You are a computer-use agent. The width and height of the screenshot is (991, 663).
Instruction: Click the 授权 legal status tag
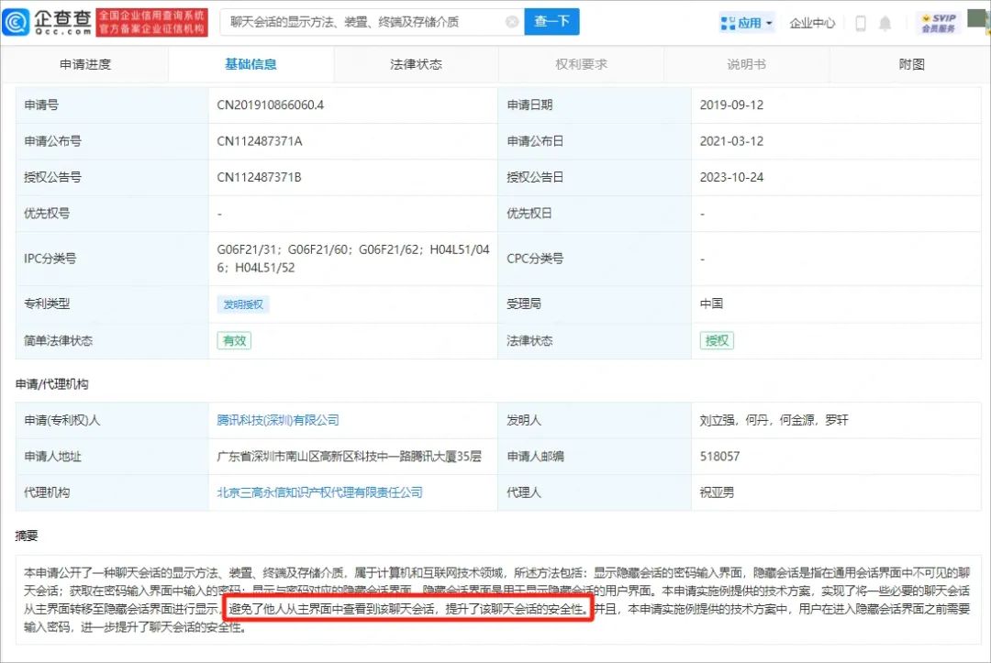pos(717,341)
